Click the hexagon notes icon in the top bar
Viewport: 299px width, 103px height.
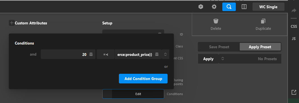pyautogui.click(x=201, y=7)
